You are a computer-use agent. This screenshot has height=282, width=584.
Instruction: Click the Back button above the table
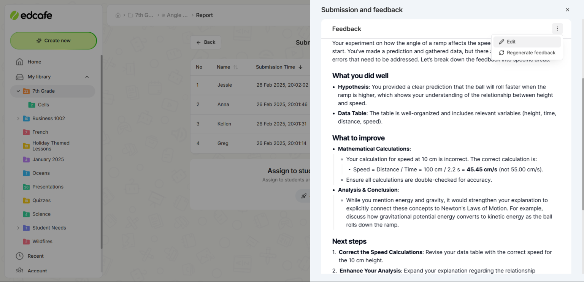tap(205, 42)
